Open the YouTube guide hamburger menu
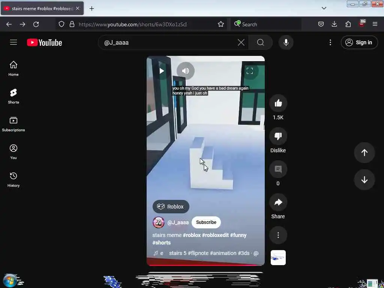The image size is (384, 288). 13,42
